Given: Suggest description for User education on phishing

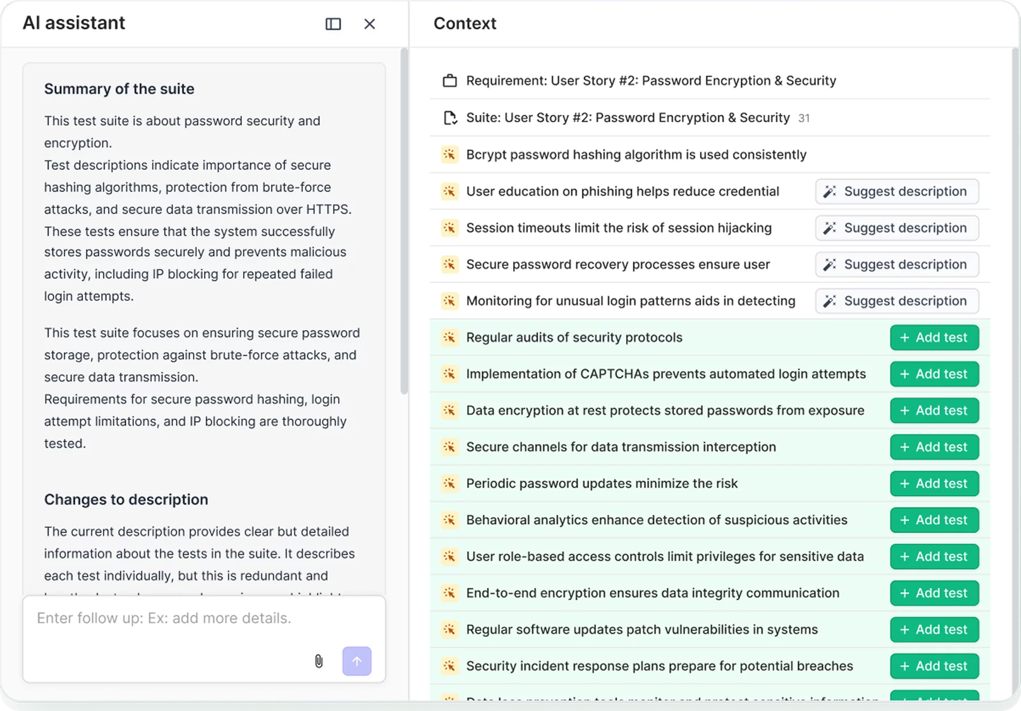Looking at the screenshot, I should tap(897, 192).
